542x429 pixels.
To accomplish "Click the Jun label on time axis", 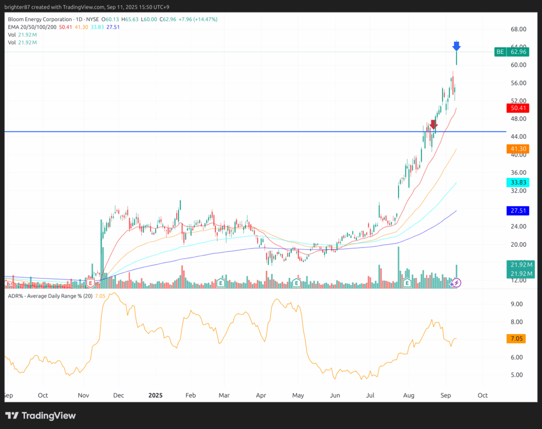I will point(335,395).
